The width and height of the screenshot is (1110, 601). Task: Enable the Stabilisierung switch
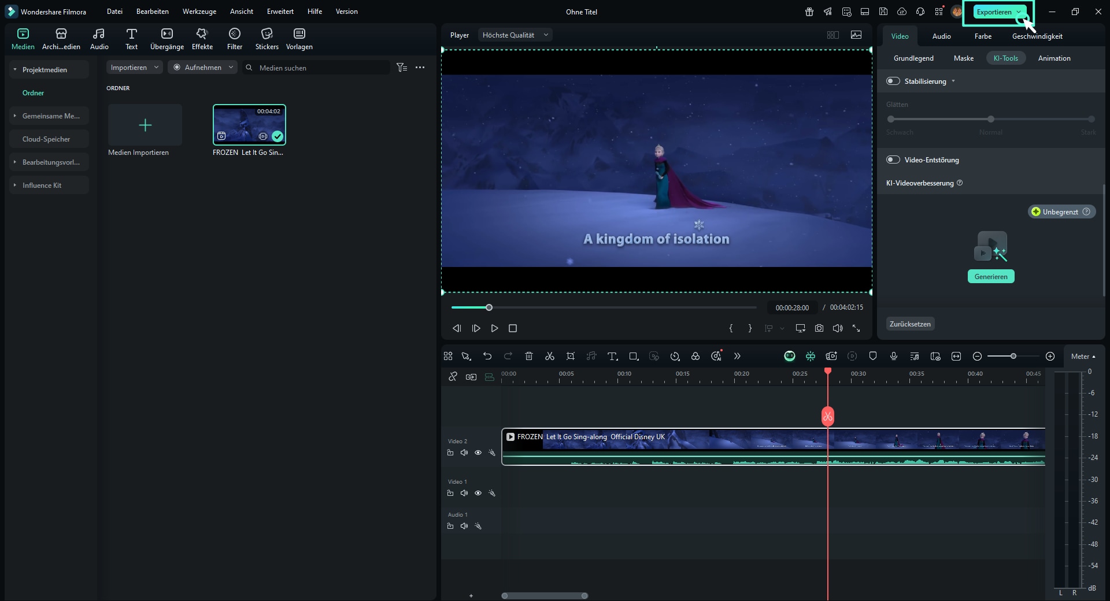coord(893,81)
